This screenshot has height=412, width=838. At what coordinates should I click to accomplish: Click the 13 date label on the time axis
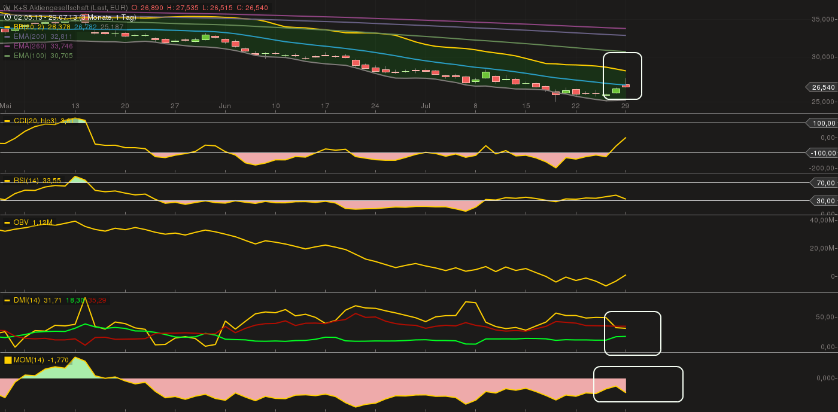click(75, 106)
